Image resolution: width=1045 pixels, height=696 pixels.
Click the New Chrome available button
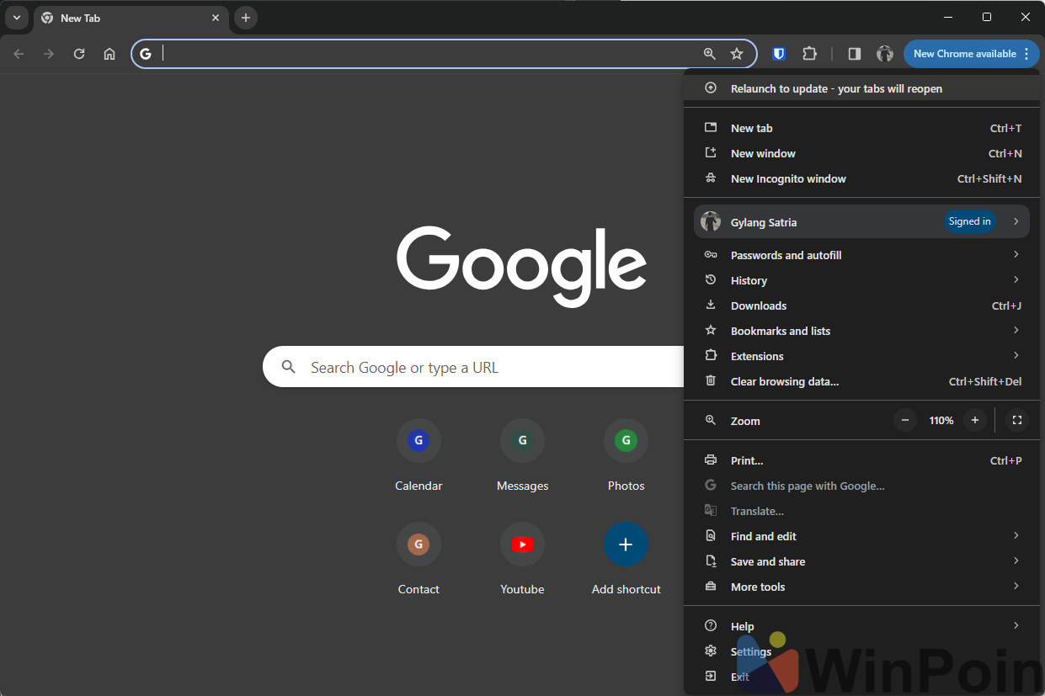970,54
